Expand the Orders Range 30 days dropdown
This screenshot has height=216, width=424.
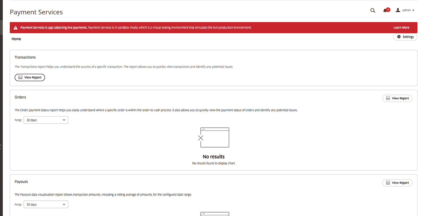tap(46, 120)
